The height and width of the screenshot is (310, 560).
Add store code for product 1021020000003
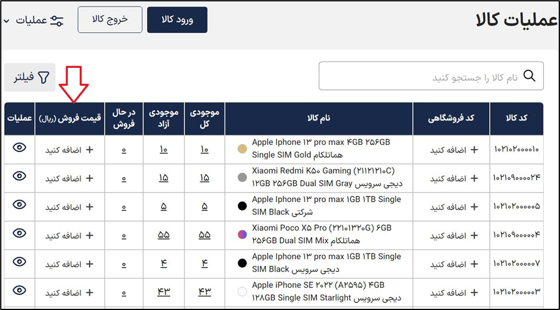[454, 293]
